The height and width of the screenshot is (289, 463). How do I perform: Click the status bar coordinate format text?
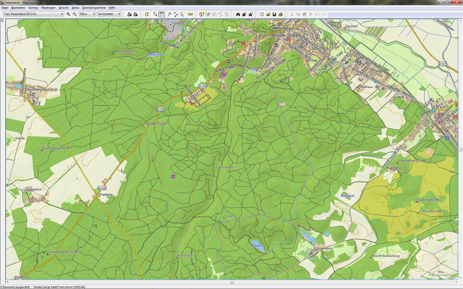(59, 287)
